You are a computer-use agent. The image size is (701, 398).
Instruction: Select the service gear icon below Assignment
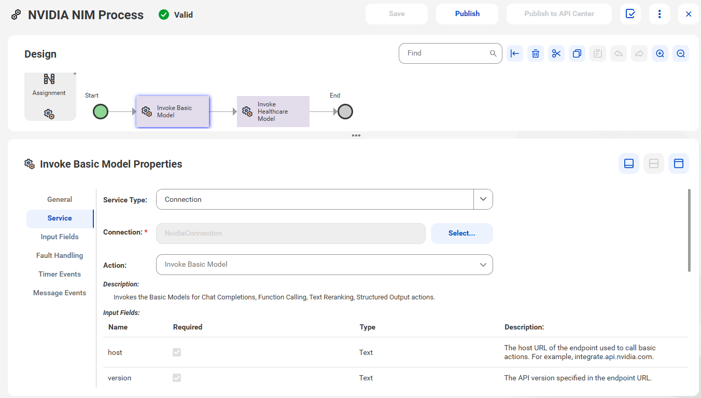point(49,114)
